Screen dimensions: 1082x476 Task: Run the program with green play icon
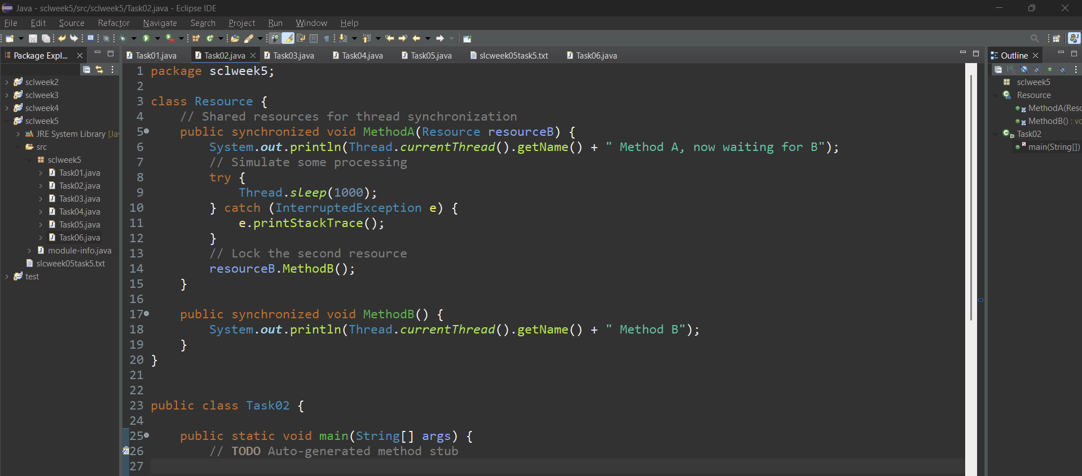click(146, 38)
